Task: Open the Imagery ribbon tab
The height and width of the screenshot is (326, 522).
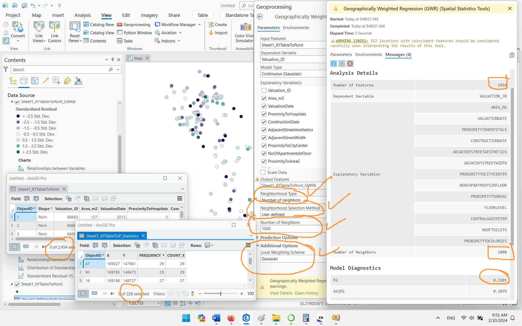Action: pyautogui.click(x=149, y=15)
